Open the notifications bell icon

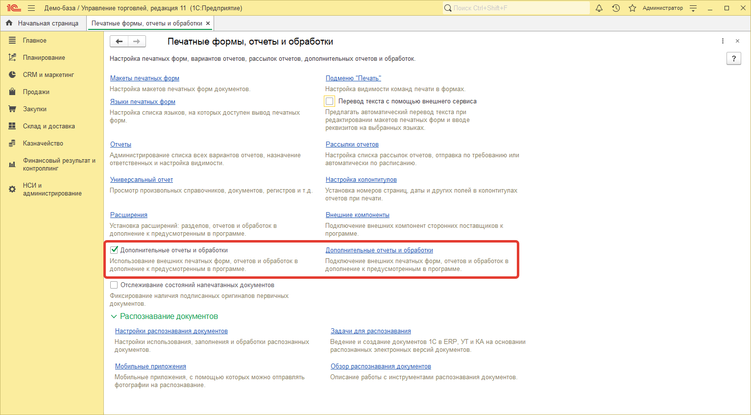599,8
